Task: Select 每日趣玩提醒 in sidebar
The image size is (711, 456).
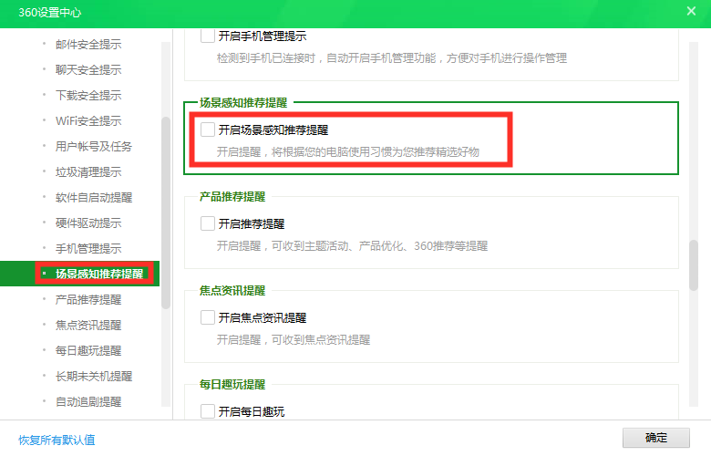Action: pos(88,351)
